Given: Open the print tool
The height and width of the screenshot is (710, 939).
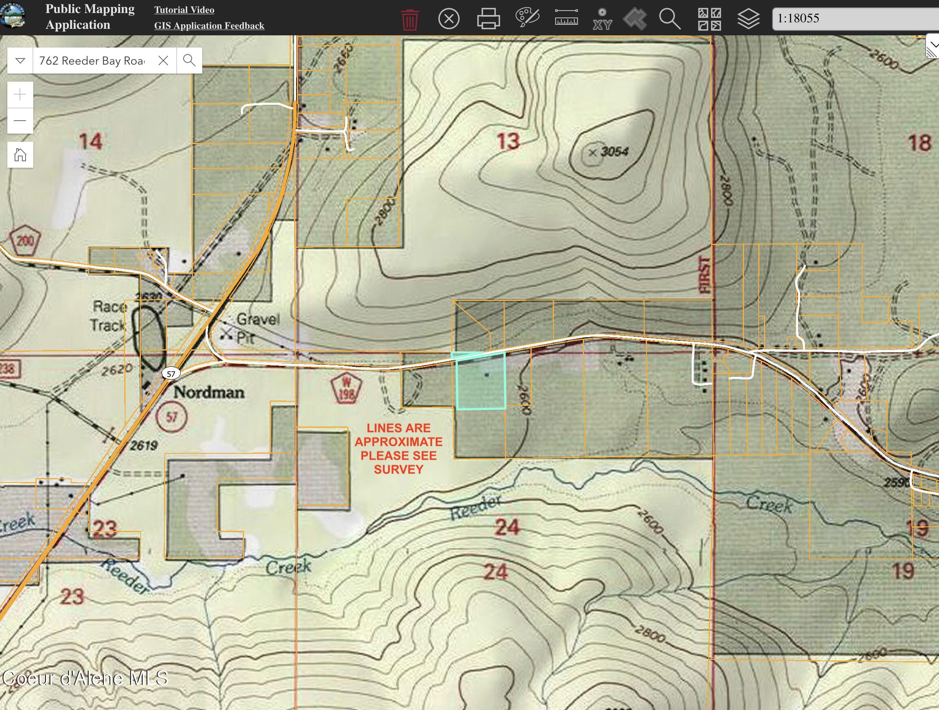Looking at the screenshot, I should click(488, 18).
